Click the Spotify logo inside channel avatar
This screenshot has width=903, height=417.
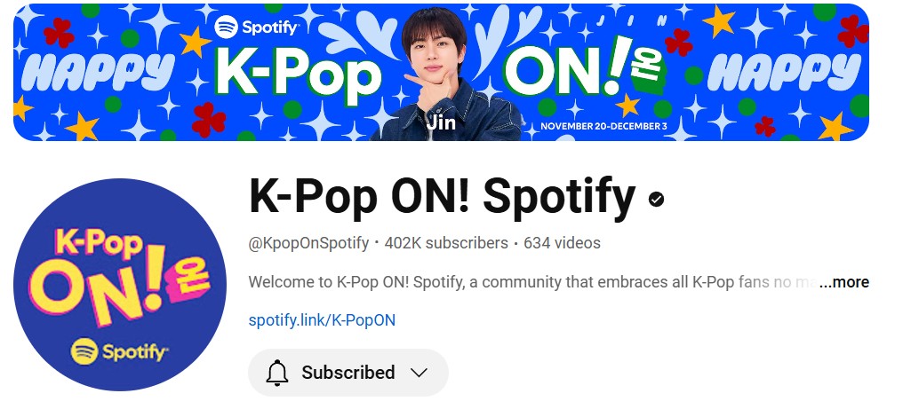119,350
